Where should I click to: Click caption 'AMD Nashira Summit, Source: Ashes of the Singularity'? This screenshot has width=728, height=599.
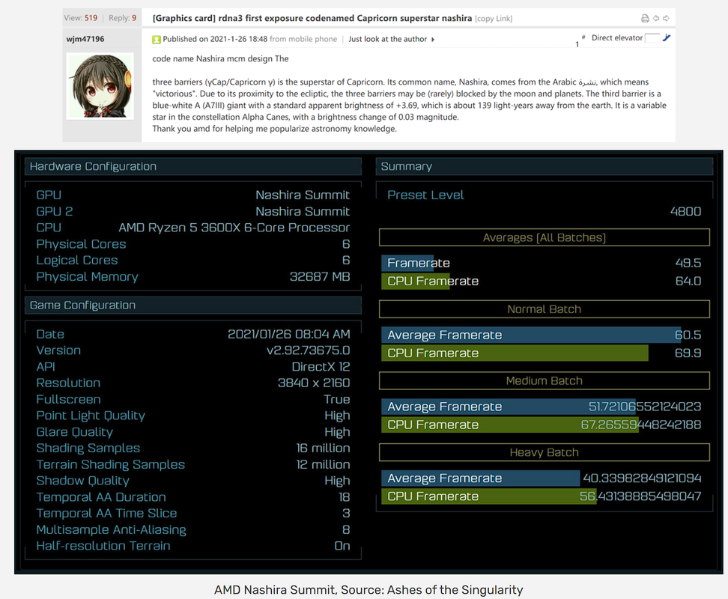(x=368, y=590)
